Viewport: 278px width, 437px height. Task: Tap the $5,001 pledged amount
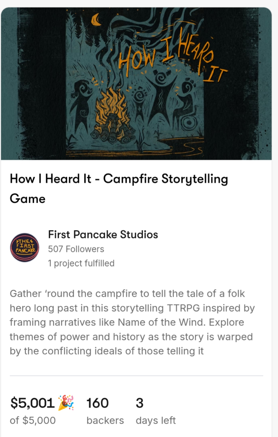32,403
